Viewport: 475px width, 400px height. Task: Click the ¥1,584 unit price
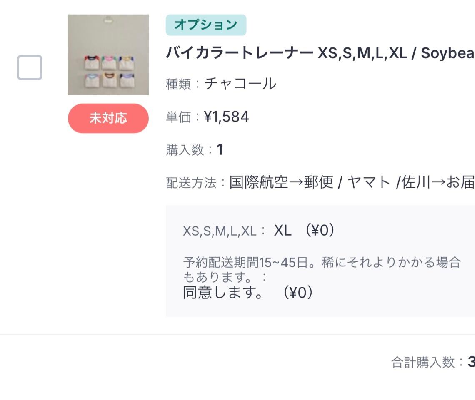(x=226, y=117)
